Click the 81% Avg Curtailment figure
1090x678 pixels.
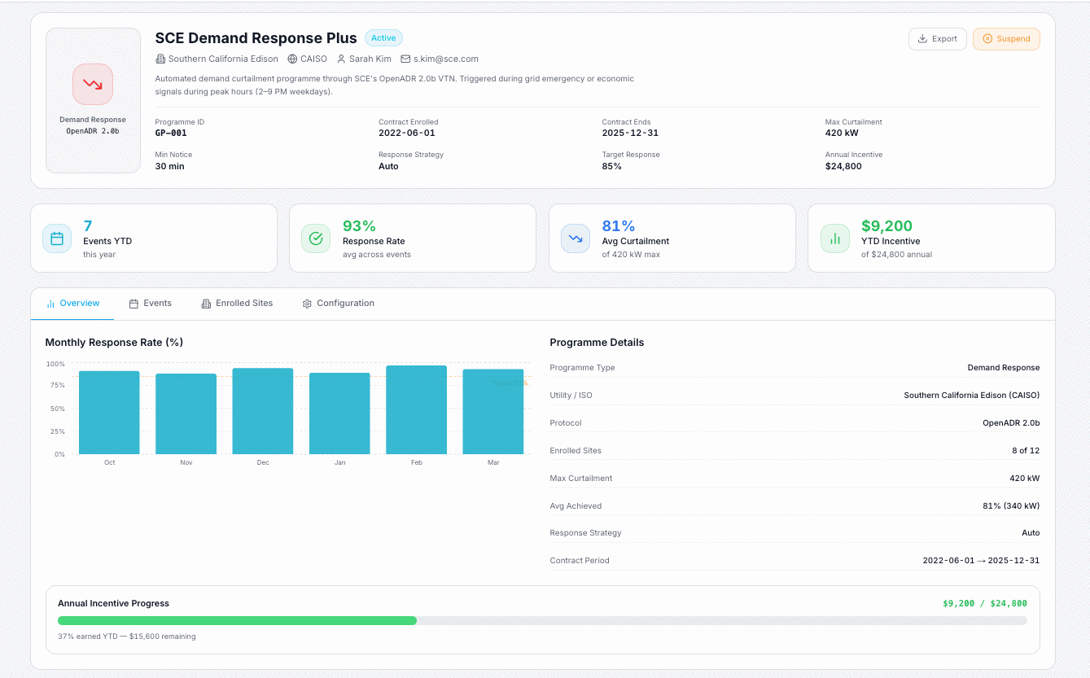coord(619,226)
